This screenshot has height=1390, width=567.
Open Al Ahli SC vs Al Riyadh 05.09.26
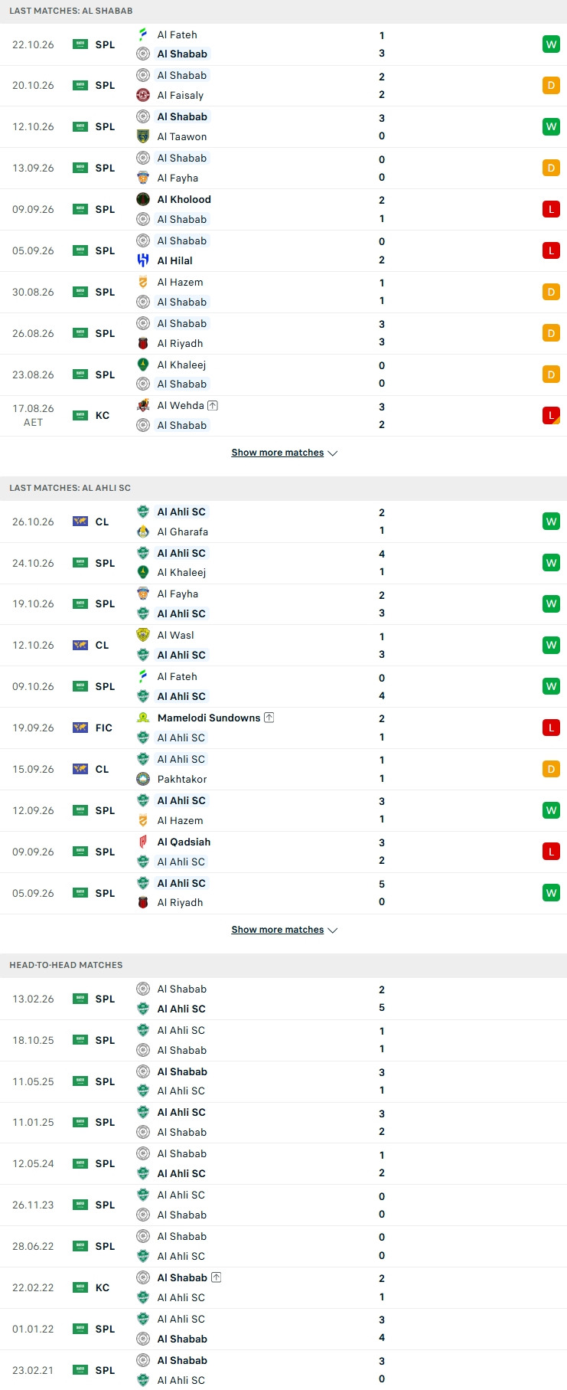pos(283,893)
